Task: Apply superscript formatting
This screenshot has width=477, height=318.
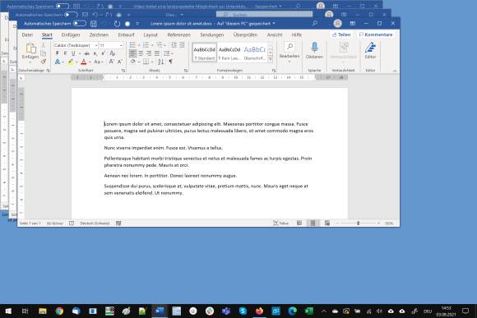Action: (x=103, y=53)
